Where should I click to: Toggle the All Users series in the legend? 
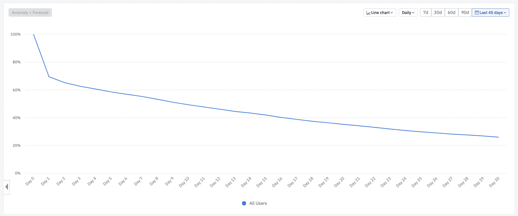(x=254, y=203)
